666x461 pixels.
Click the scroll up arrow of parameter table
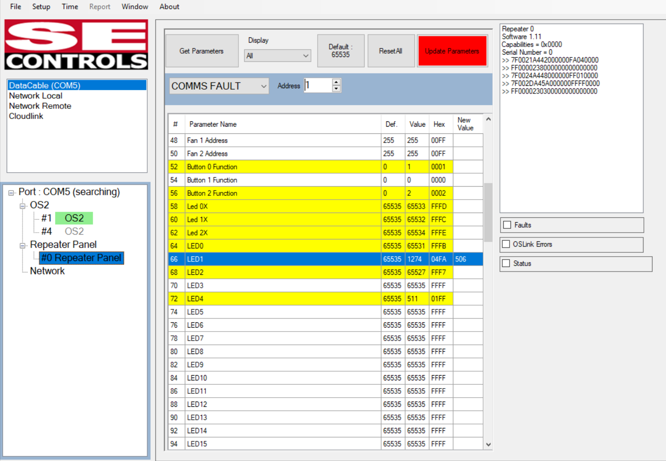point(488,119)
